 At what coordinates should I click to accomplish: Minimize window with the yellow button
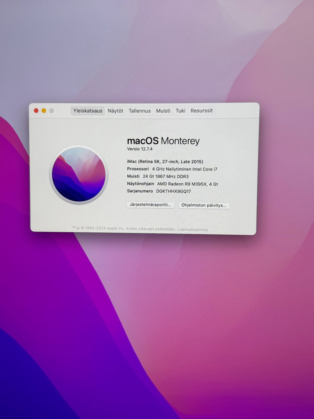point(44,111)
